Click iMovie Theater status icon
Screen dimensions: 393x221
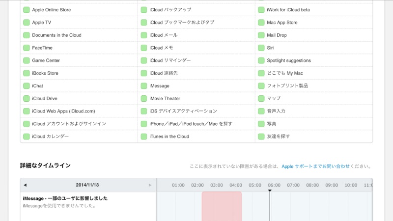(143, 99)
